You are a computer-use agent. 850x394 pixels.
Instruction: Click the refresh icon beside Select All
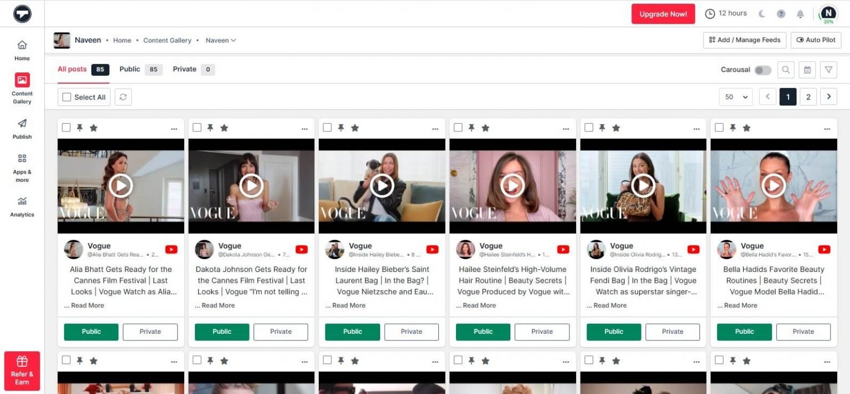(123, 97)
